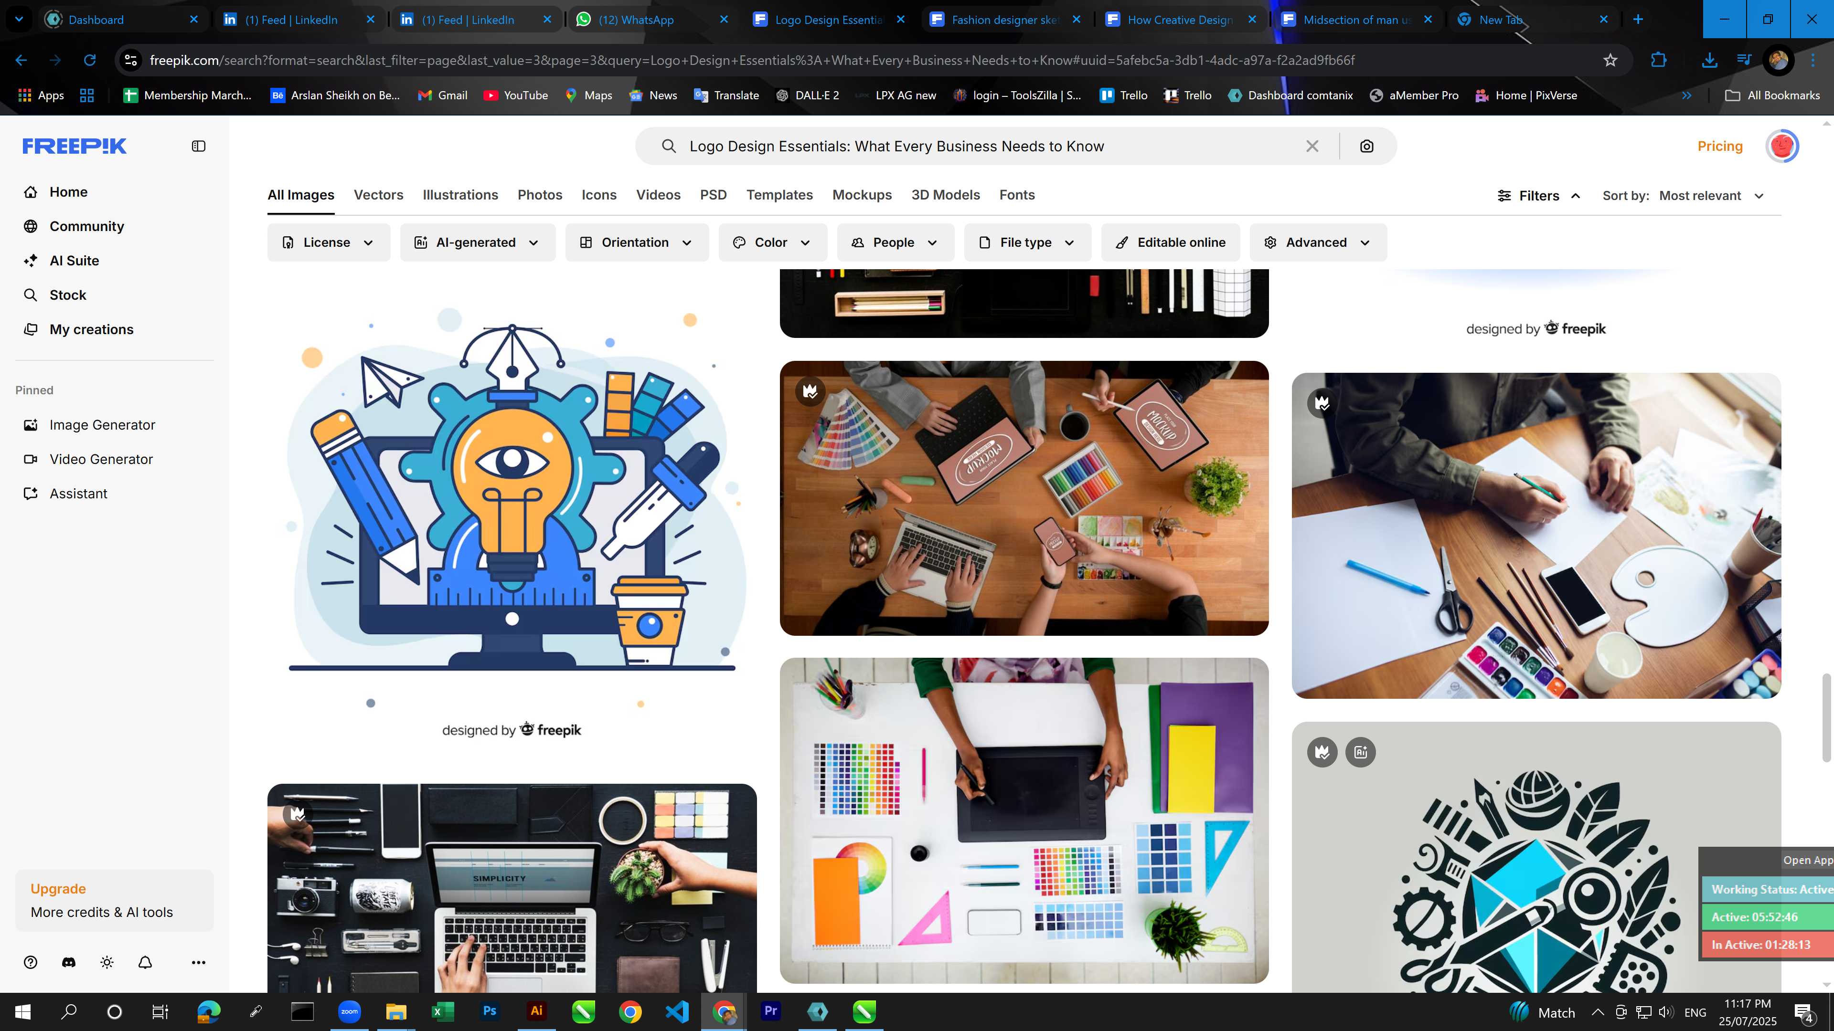Expand the People filter dropdown
The width and height of the screenshot is (1834, 1031).
[895, 242]
